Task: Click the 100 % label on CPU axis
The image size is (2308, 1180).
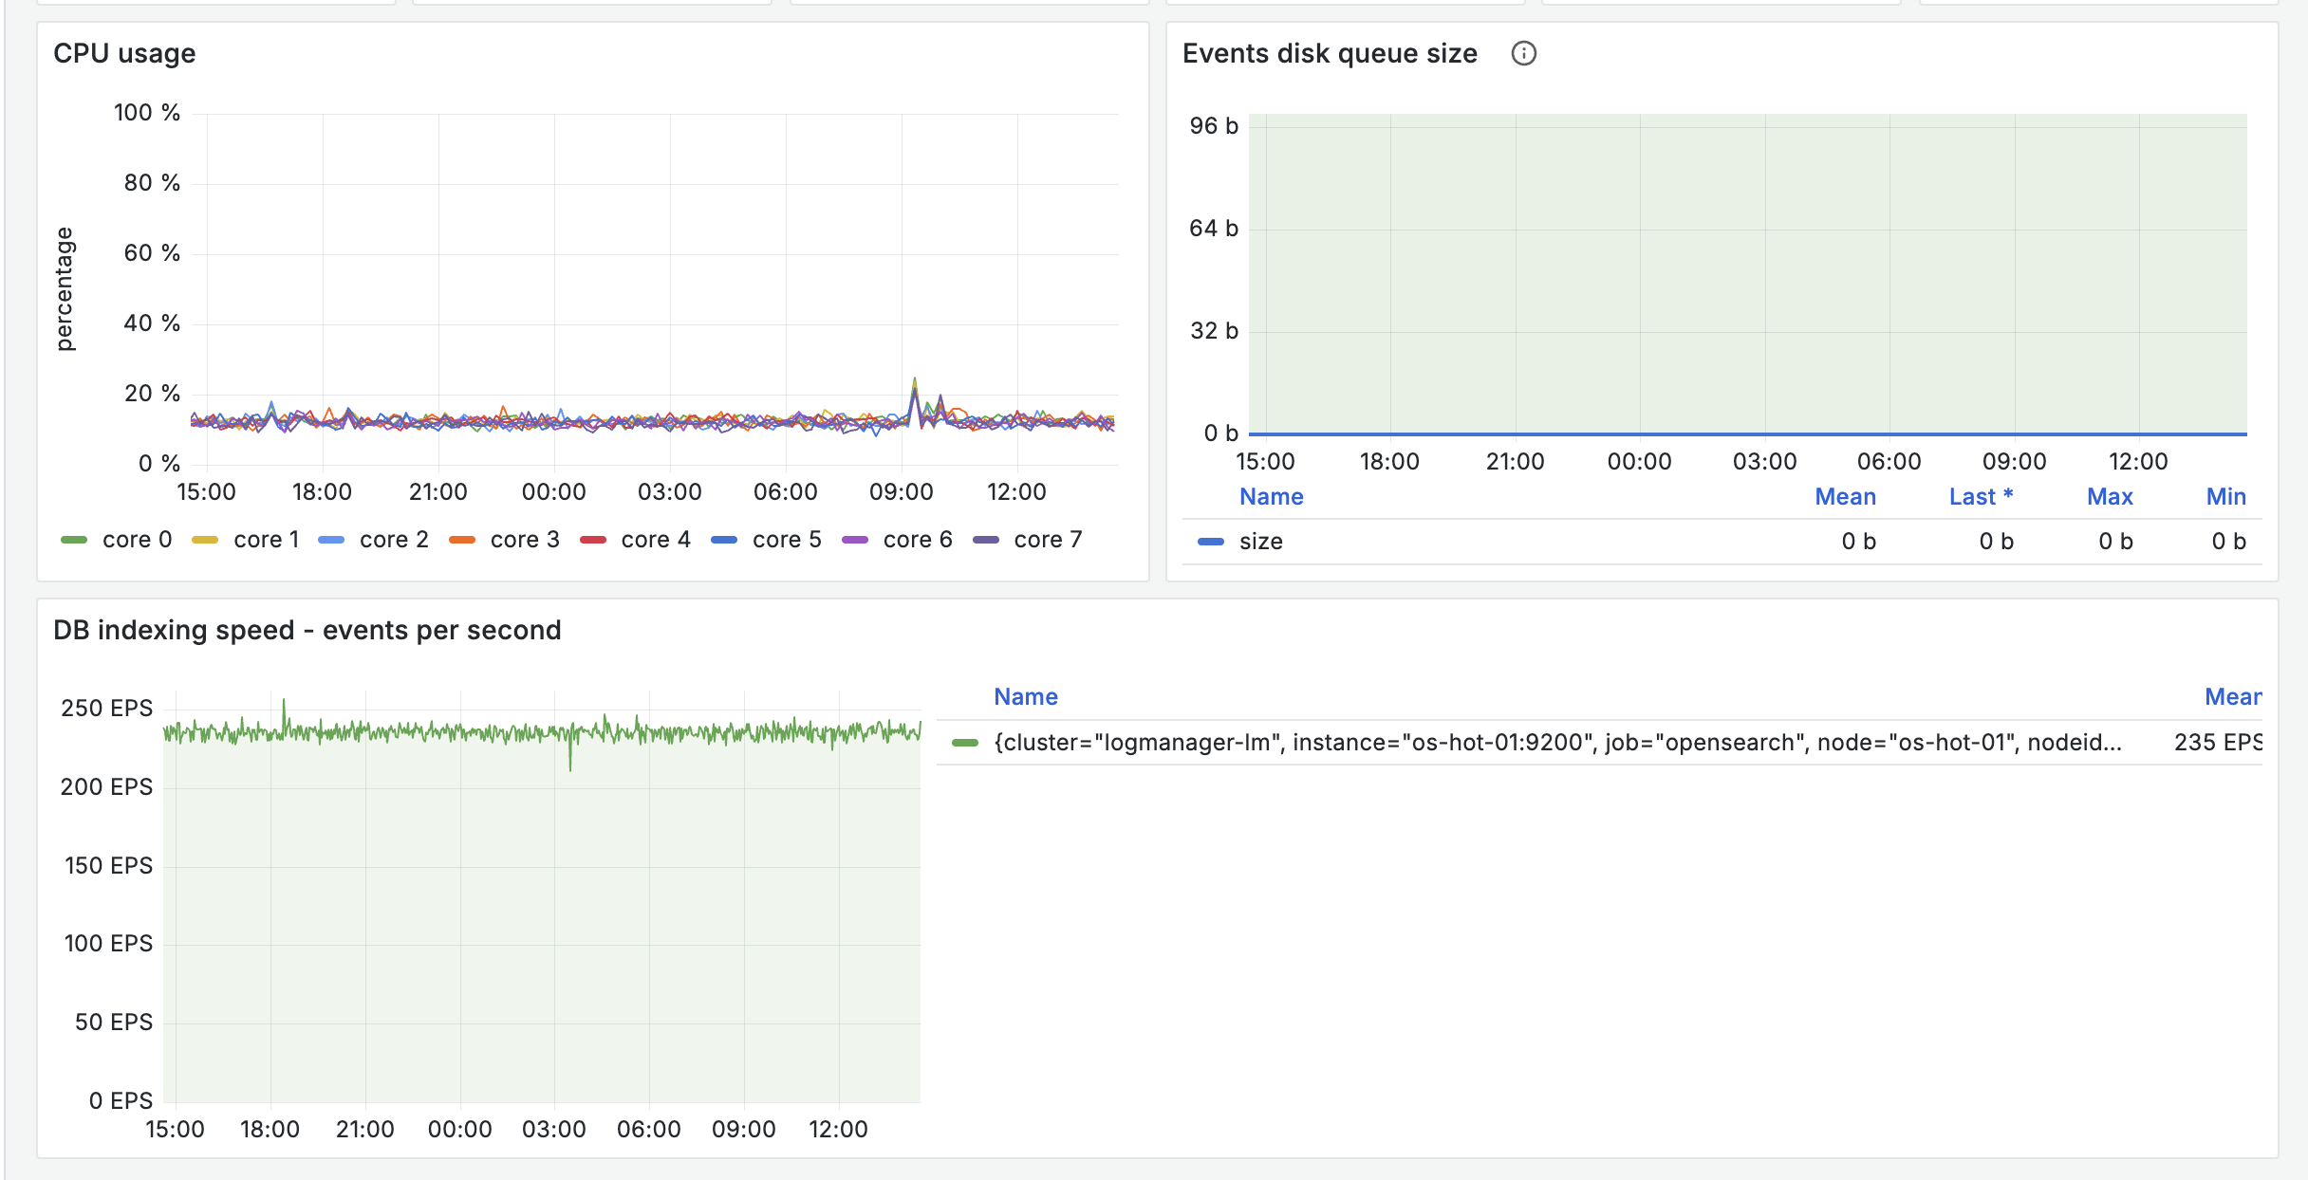Action: (147, 113)
